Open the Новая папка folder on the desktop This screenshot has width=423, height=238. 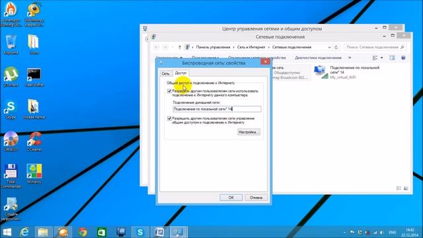tap(34, 109)
